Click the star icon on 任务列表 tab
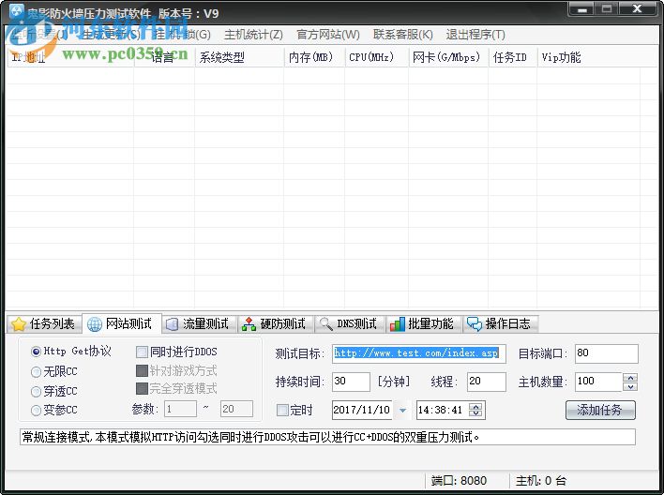Image resolution: width=664 pixels, height=495 pixels. point(19,324)
